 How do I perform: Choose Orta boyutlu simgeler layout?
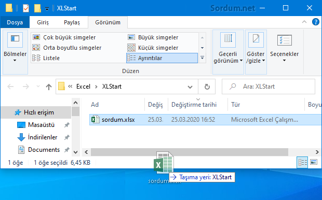(67, 48)
